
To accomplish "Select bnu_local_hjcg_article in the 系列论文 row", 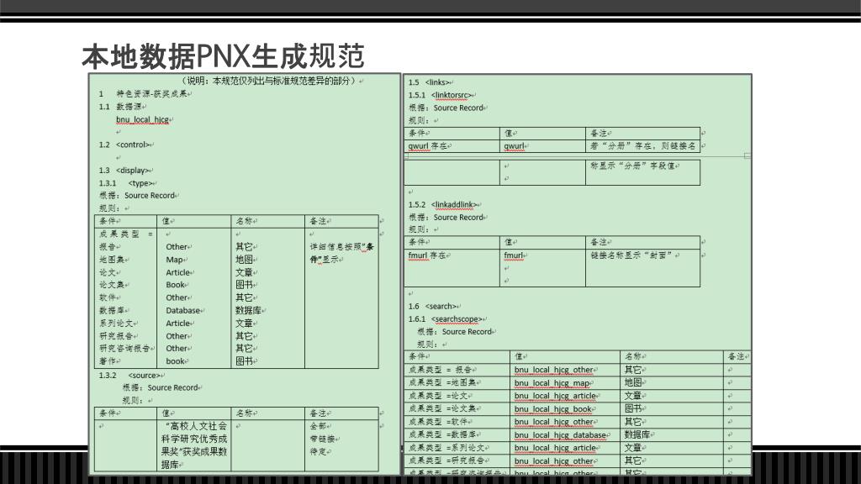I will coord(555,448).
